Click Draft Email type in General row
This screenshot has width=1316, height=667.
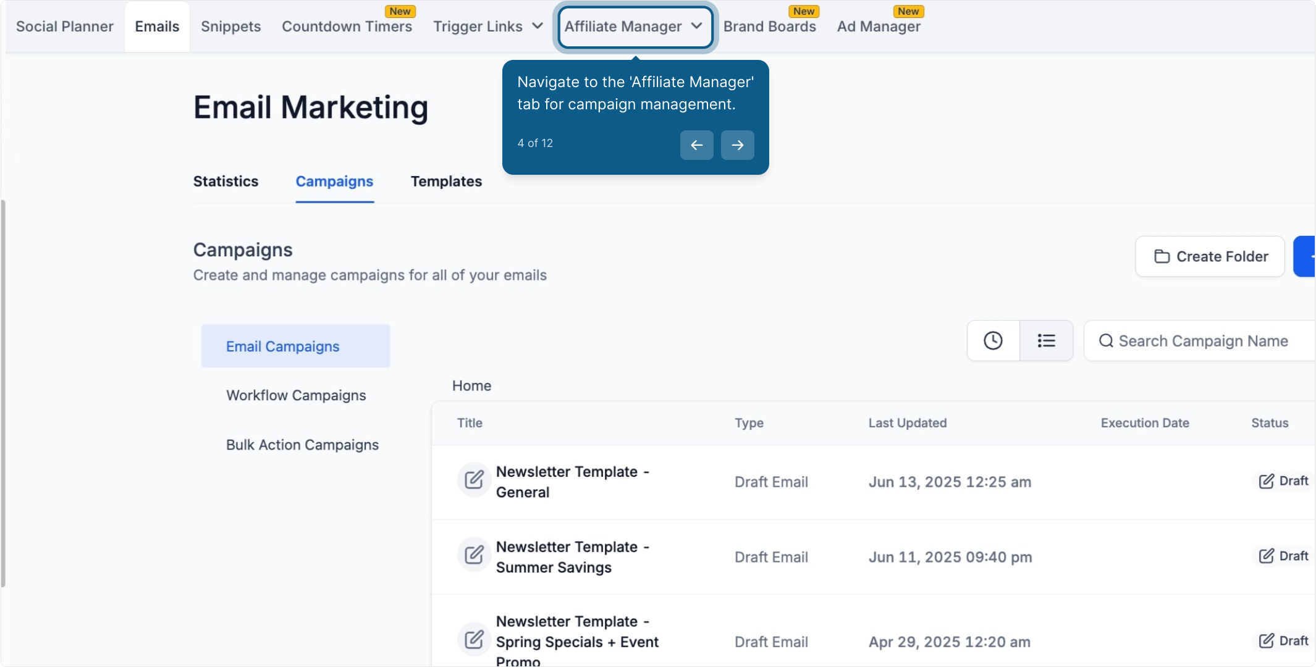[x=771, y=482]
